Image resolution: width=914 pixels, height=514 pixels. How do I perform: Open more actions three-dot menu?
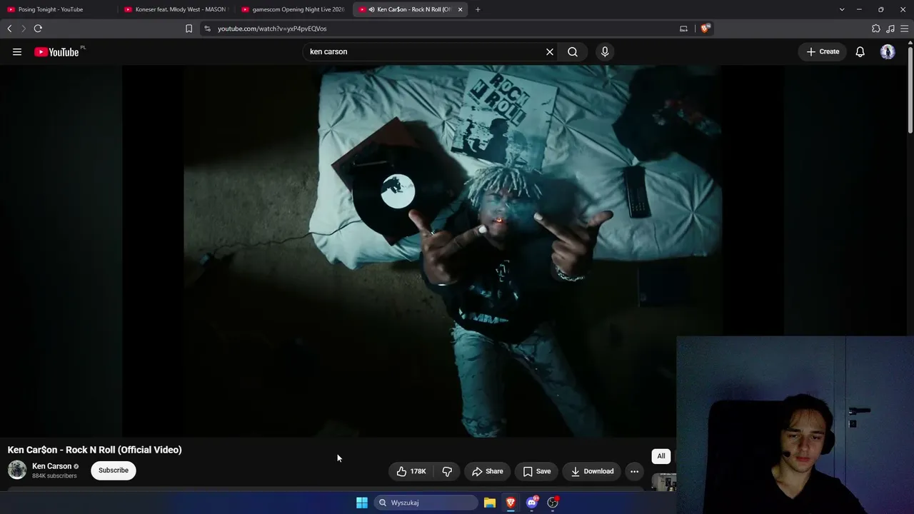click(x=634, y=471)
